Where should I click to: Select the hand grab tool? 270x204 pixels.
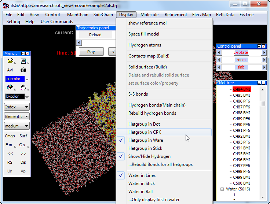tap(23, 88)
